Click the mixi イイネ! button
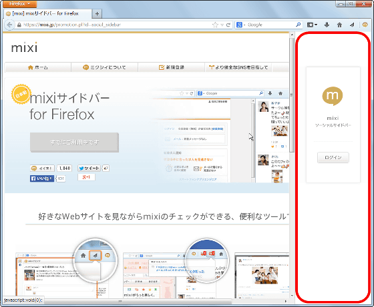374x307 pixels. (42, 168)
